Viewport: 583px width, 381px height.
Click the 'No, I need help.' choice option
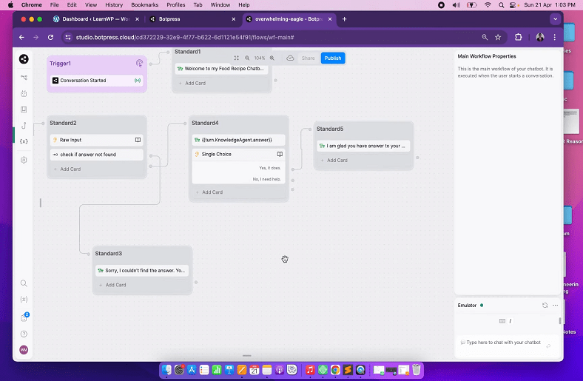pos(267,179)
